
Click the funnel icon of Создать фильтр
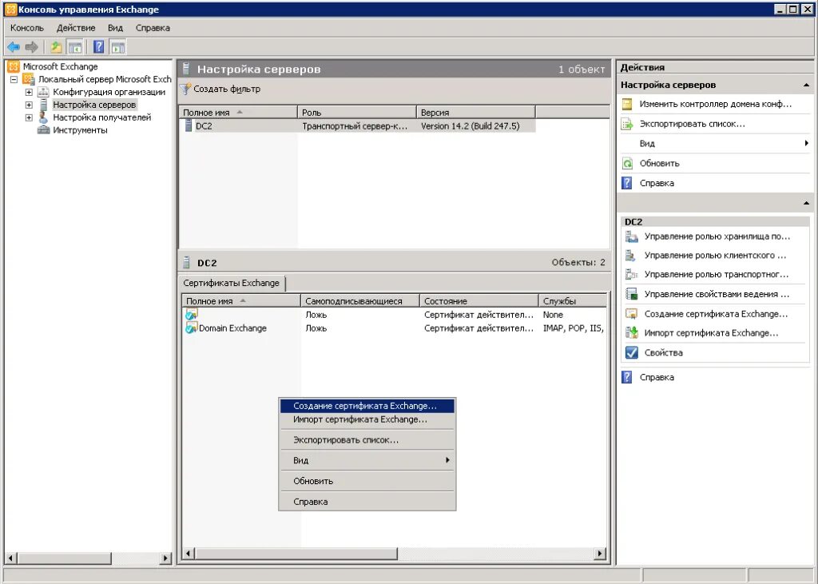185,89
